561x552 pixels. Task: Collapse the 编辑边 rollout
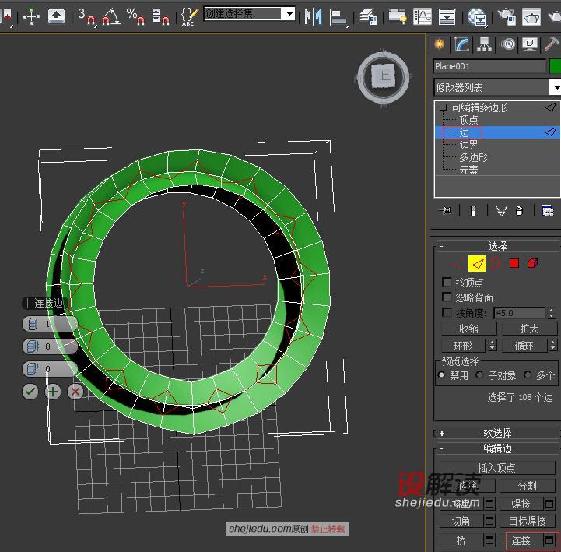[x=497, y=449]
